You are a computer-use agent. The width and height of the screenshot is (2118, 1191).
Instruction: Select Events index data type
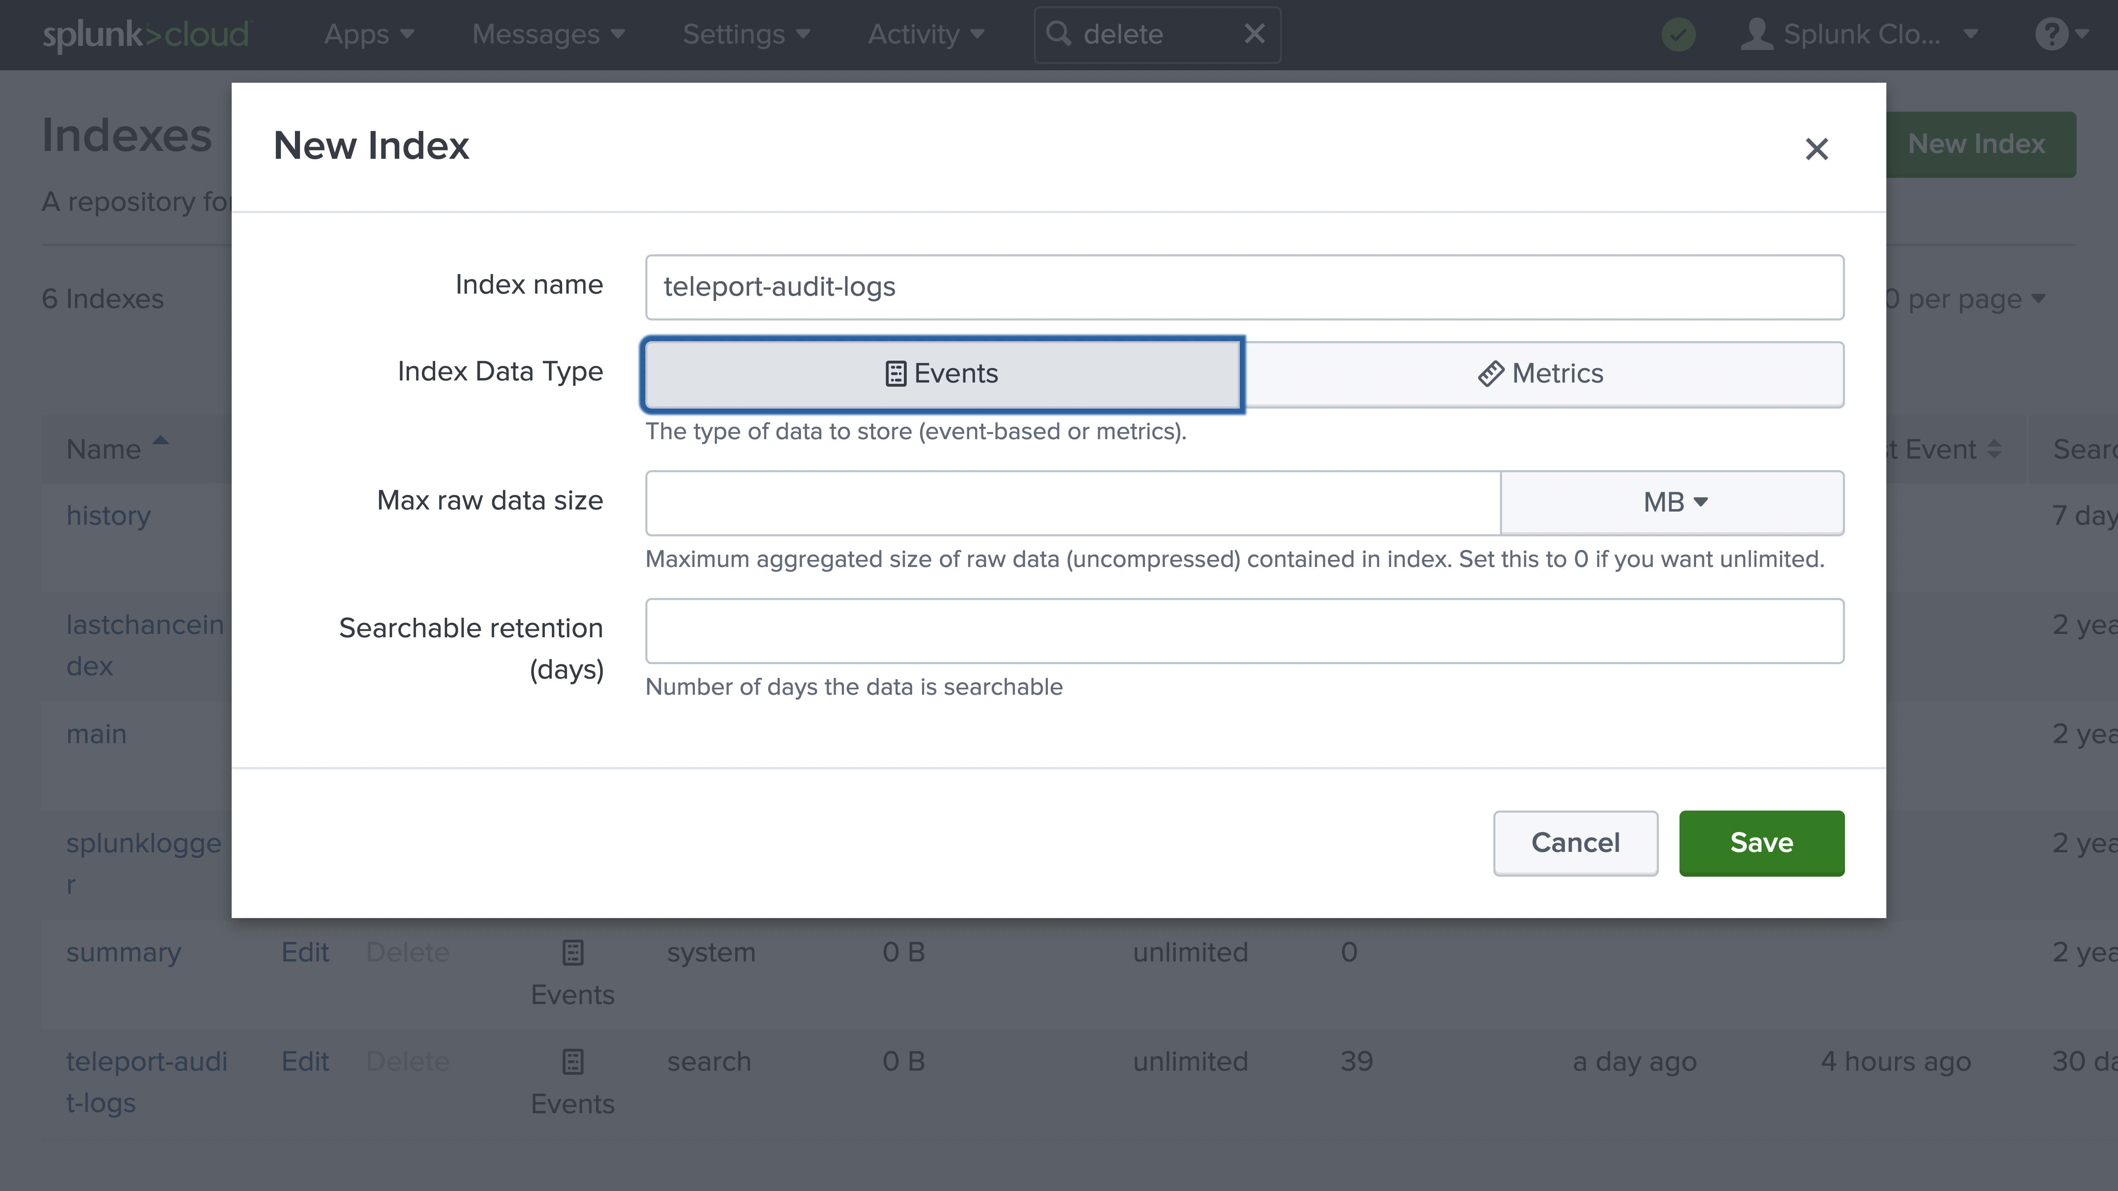click(x=942, y=374)
